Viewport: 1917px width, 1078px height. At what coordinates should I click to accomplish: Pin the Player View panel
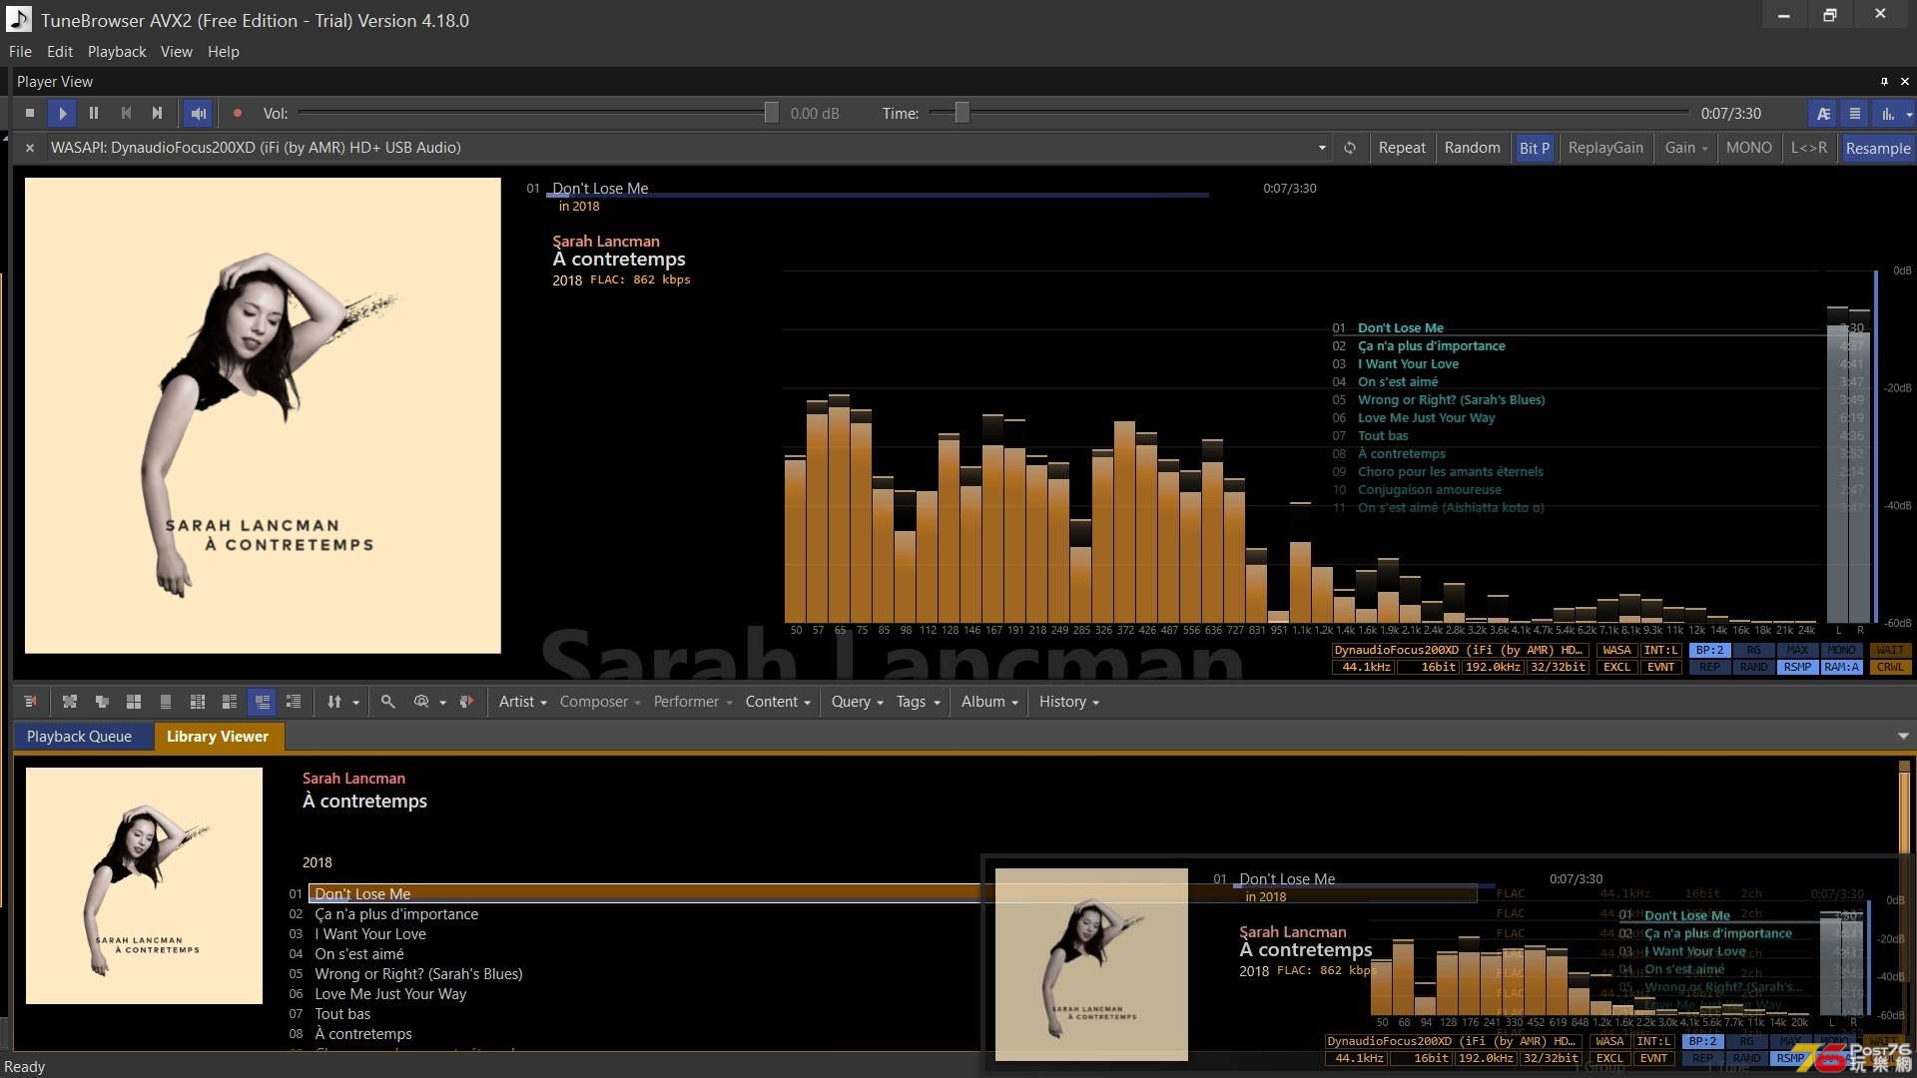pos(1883,82)
